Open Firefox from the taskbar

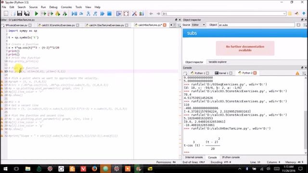[x=94, y=169]
